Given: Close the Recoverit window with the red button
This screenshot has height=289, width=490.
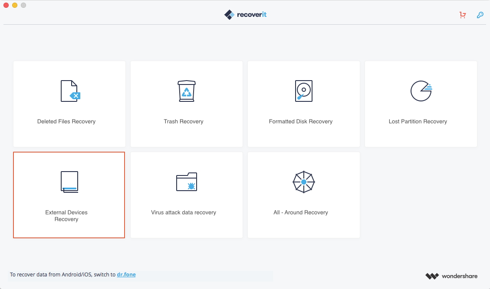Looking at the screenshot, I should click(6, 5).
